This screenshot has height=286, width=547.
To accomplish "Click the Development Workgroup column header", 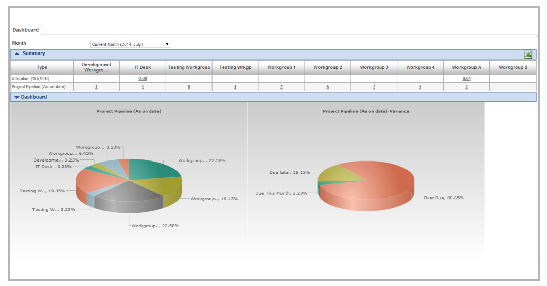I will (96, 67).
